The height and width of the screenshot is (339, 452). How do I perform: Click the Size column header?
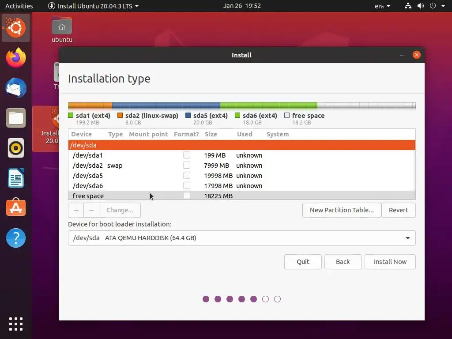point(211,134)
